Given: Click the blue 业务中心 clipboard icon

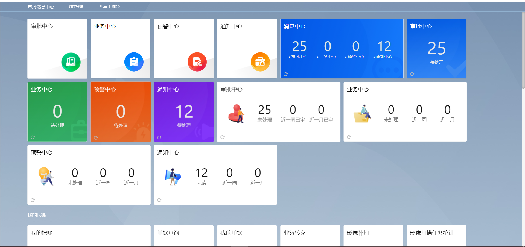Looking at the screenshot, I should 134,62.
